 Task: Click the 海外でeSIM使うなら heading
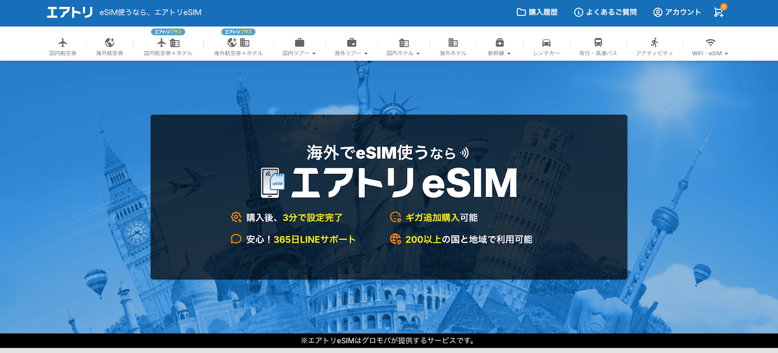(381, 152)
